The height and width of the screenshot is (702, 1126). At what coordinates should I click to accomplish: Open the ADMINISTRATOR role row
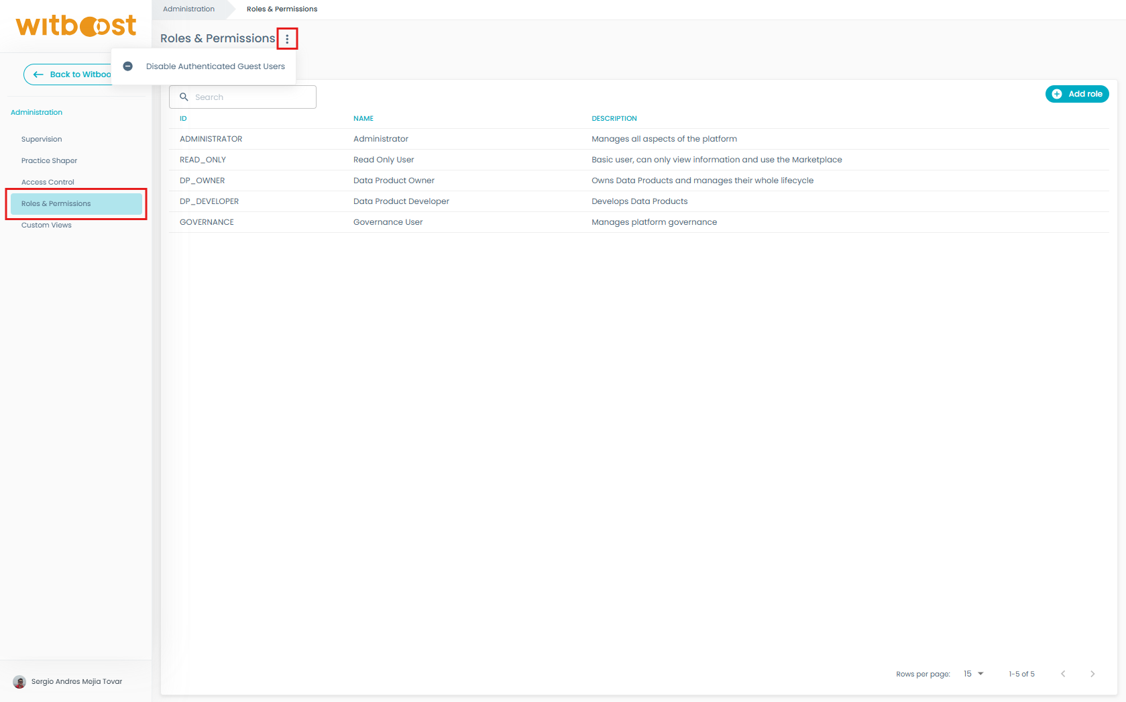(211, 139)
